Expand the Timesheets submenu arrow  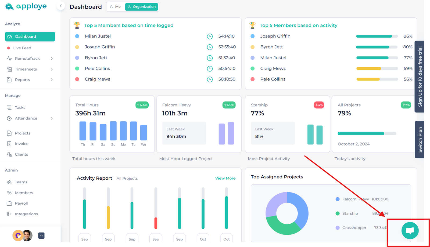click(x=52, y=69)
